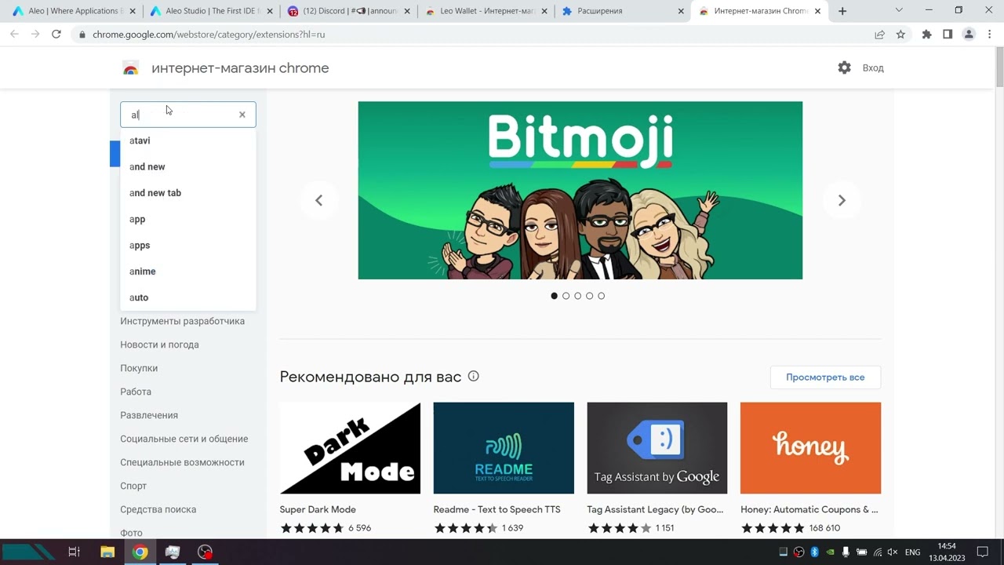Viewport: 1004px width, 565px height.
Task: Show previous carousel banner with left arrow
Action: click(x=318, y=200)
